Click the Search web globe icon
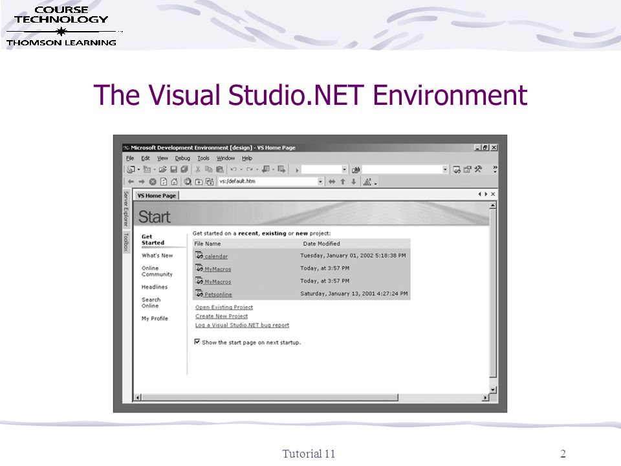 click(x=188, y=181)
